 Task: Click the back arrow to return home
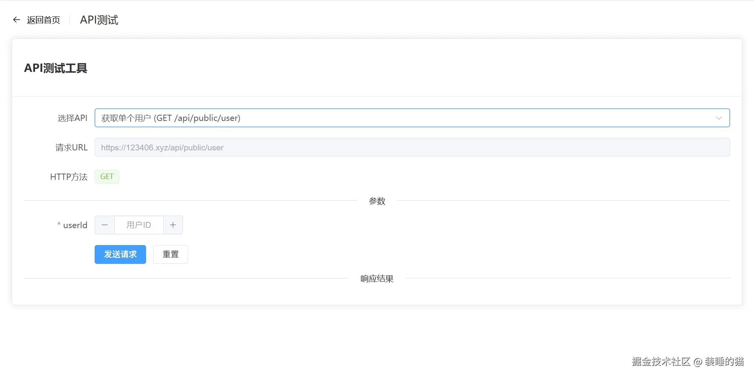point(16,20)
